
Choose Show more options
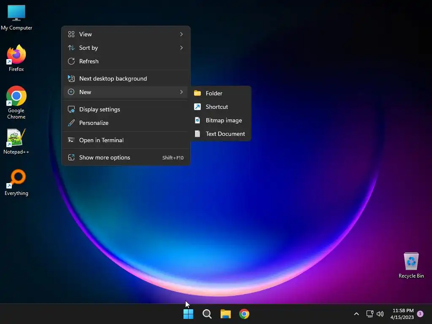[x=126, y=158]
